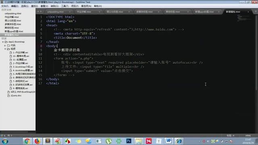Click line number 11 in the gutter
The height and width of the screenshot is (145, 258).
40,58
